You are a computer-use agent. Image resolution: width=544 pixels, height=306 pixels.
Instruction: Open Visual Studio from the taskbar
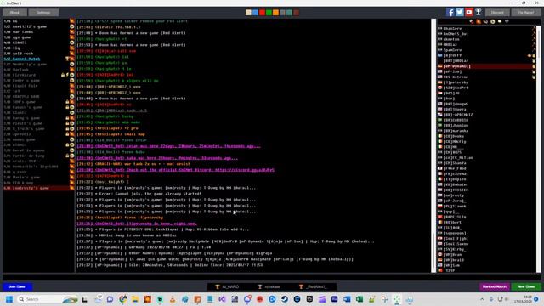(x=222, y=299)
